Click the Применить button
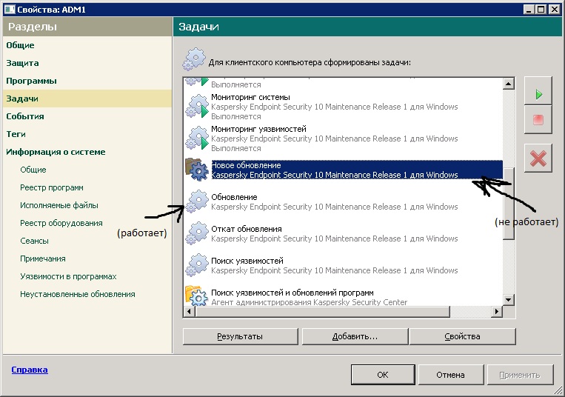Screen dimensions: 565x397 click(520, 375)
